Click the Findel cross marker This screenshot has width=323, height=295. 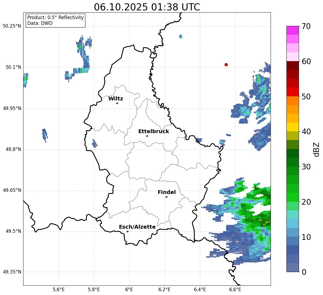click(x=166, y=197)
